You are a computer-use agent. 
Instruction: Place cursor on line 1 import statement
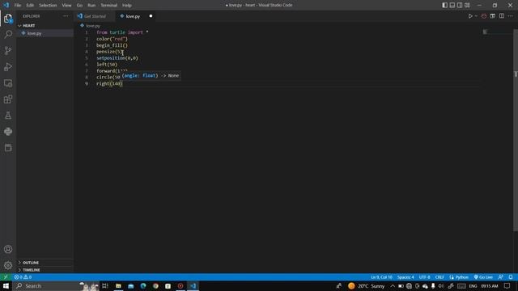[x=122, y=32]
